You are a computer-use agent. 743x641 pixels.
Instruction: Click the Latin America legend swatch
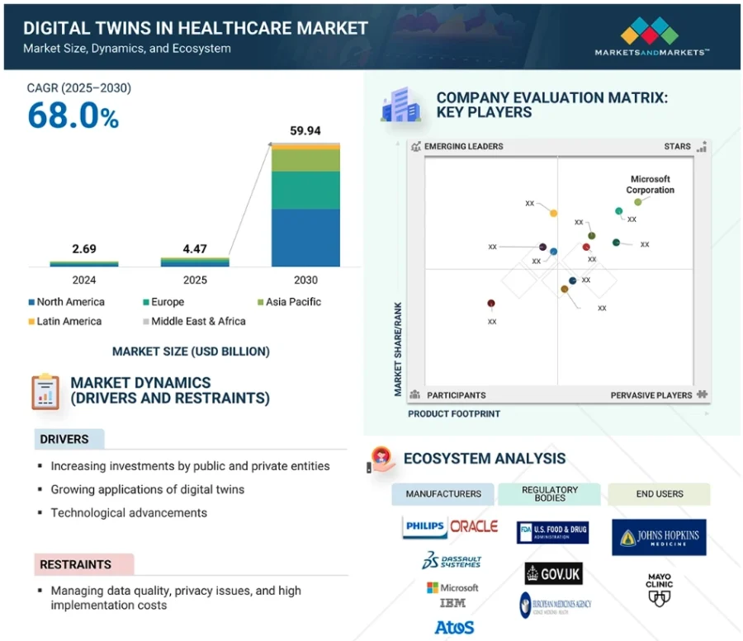[x=31, y=322]
